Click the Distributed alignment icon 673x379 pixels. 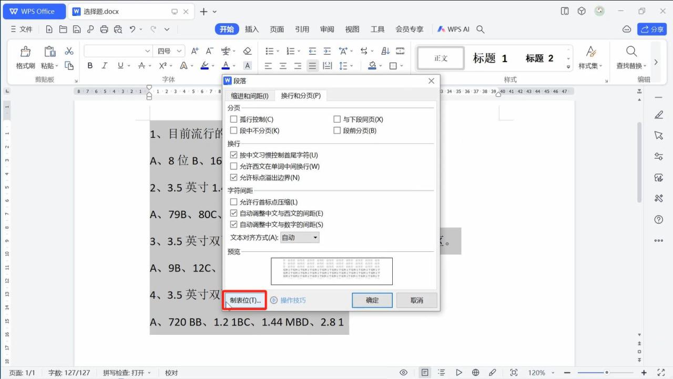(x=327, y=66)
